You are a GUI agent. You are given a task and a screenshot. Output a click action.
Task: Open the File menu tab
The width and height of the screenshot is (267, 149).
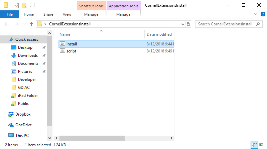pyautogui.click(x=10, y=14)
